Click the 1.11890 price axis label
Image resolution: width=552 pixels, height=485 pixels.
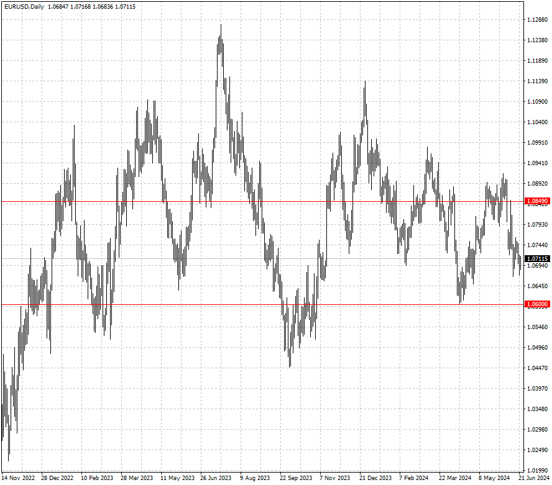[x=537, y=61]
